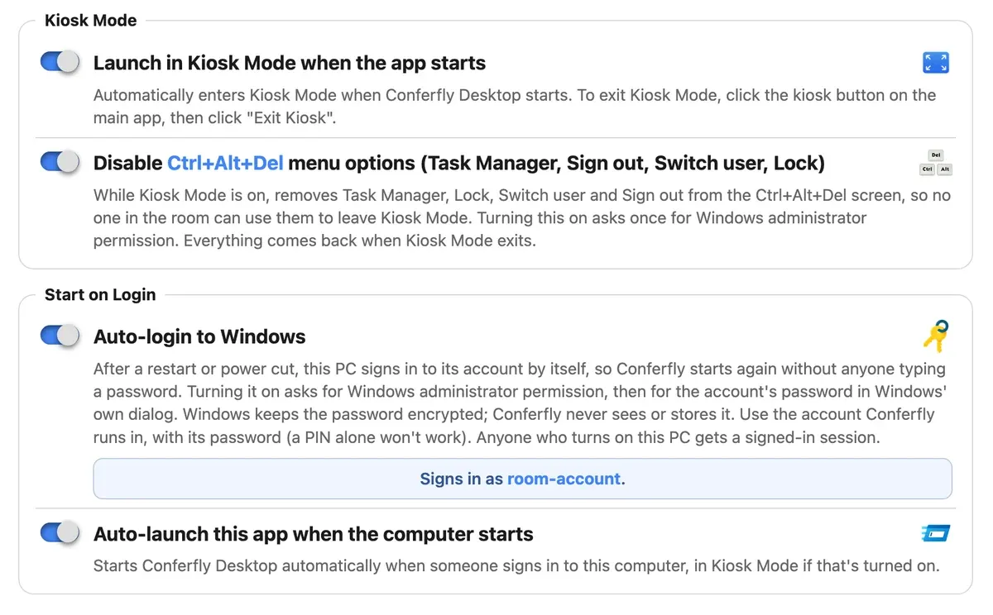
Task: Click the description starting 'While Kiosk Mode is on'
Action: pos(522,218)
